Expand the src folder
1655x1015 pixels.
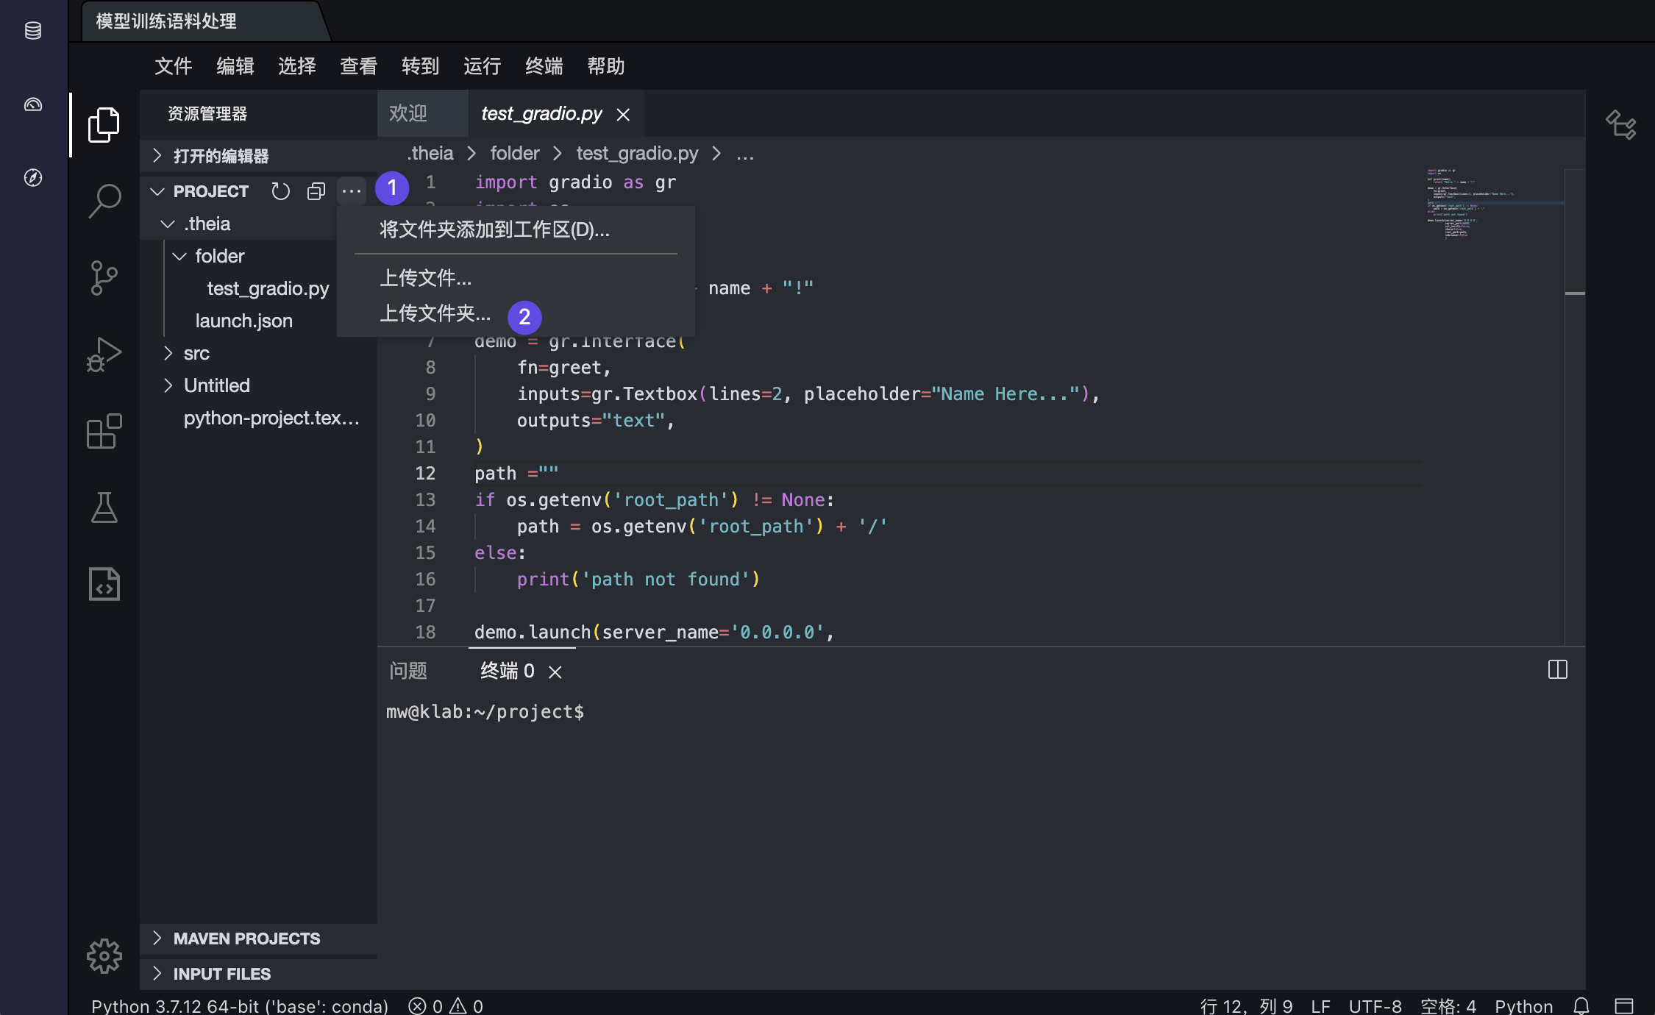pos(196,353)
